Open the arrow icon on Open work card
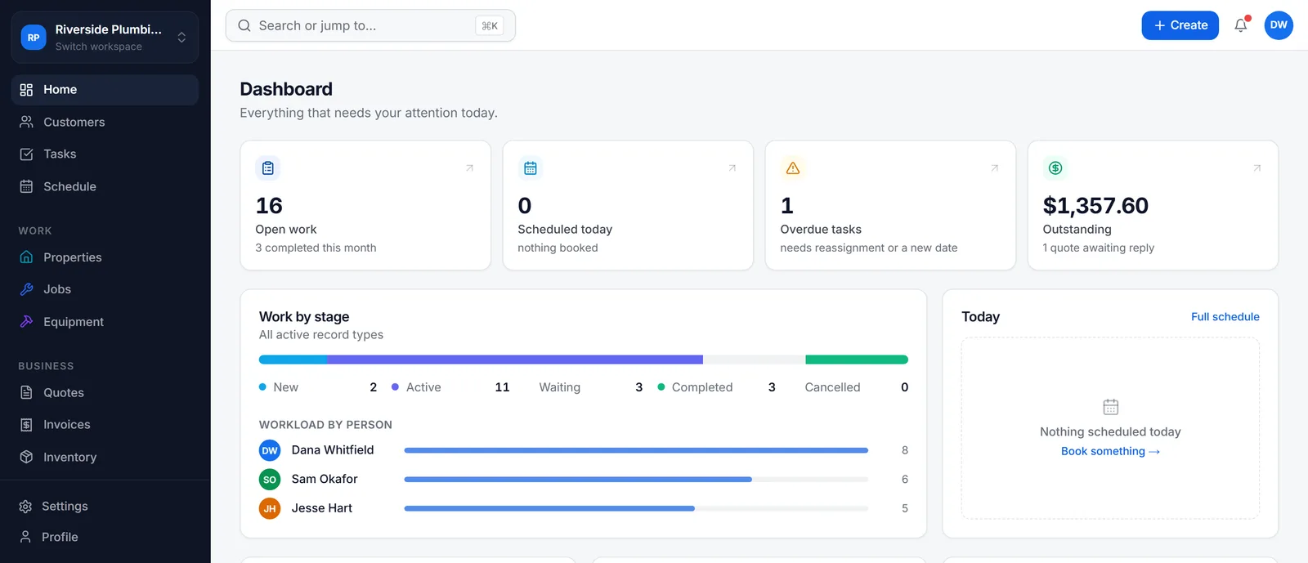 coord(469,168)
